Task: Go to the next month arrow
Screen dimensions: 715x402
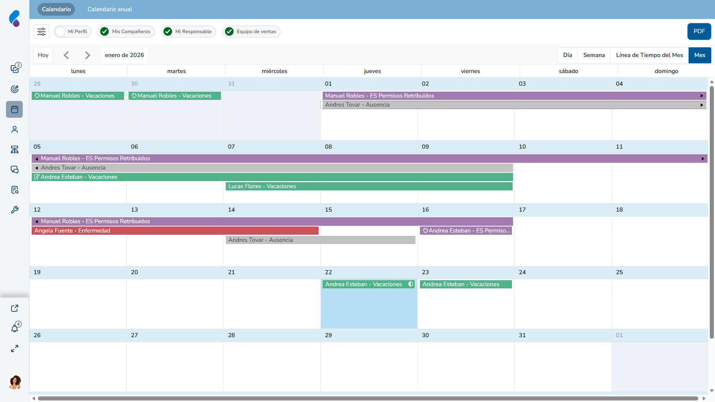Action: tap(88, 55)
